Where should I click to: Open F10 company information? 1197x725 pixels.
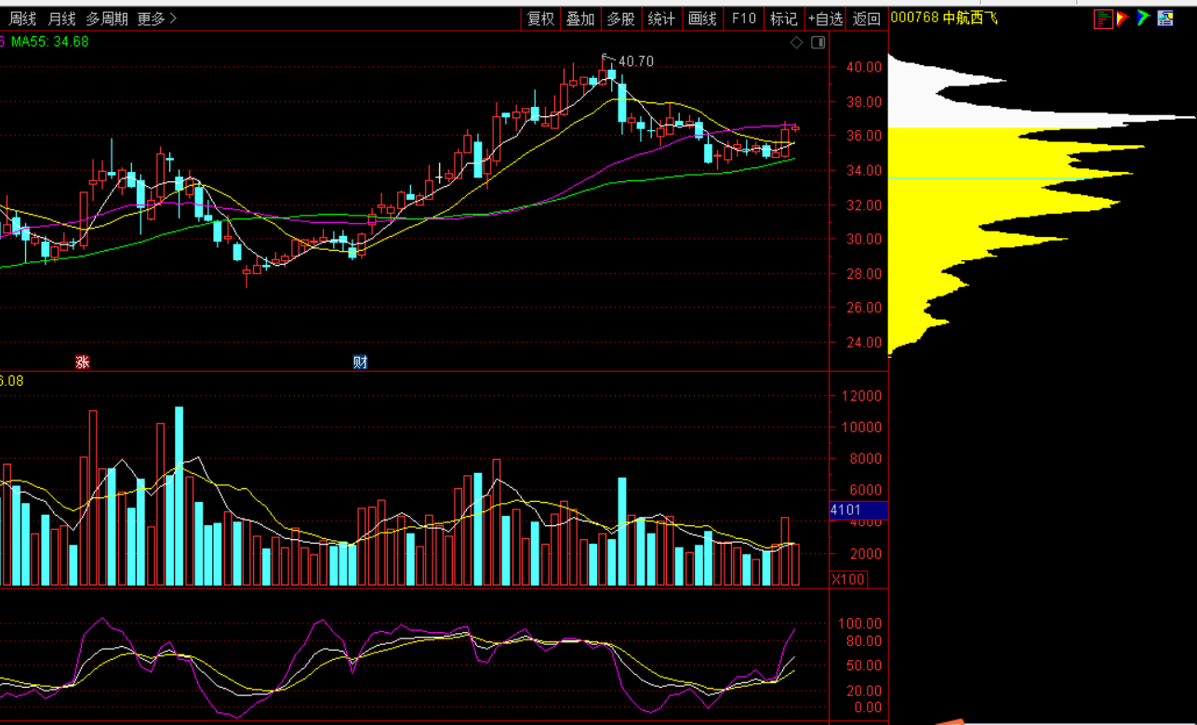coord(743,19)
